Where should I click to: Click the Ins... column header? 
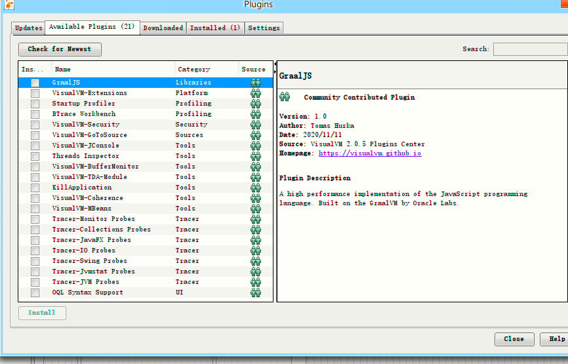tap(35, 69)
